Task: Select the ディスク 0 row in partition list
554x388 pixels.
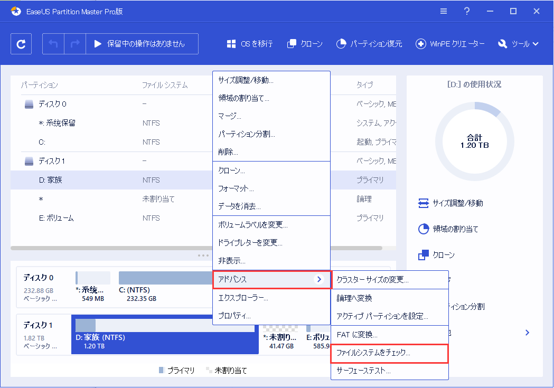Action: pyautogui.click(x=111, y=104)
